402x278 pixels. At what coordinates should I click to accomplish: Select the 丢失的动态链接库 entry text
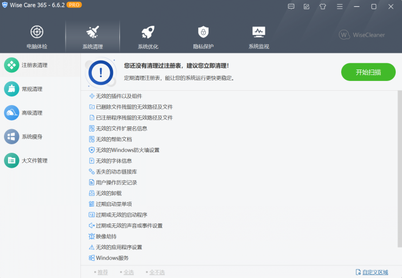(x=117, y=172)
